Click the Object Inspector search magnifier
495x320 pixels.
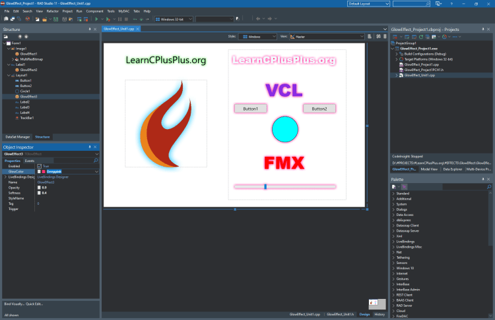(96, 161)
